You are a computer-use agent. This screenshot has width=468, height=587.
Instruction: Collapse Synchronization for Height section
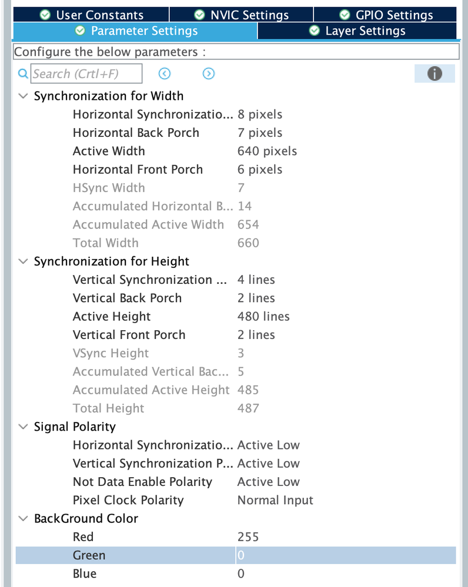click(x=24, y=261)
